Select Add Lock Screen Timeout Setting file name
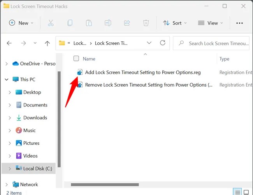This screenshot has height=195, width=253. [x=143, y=72]
